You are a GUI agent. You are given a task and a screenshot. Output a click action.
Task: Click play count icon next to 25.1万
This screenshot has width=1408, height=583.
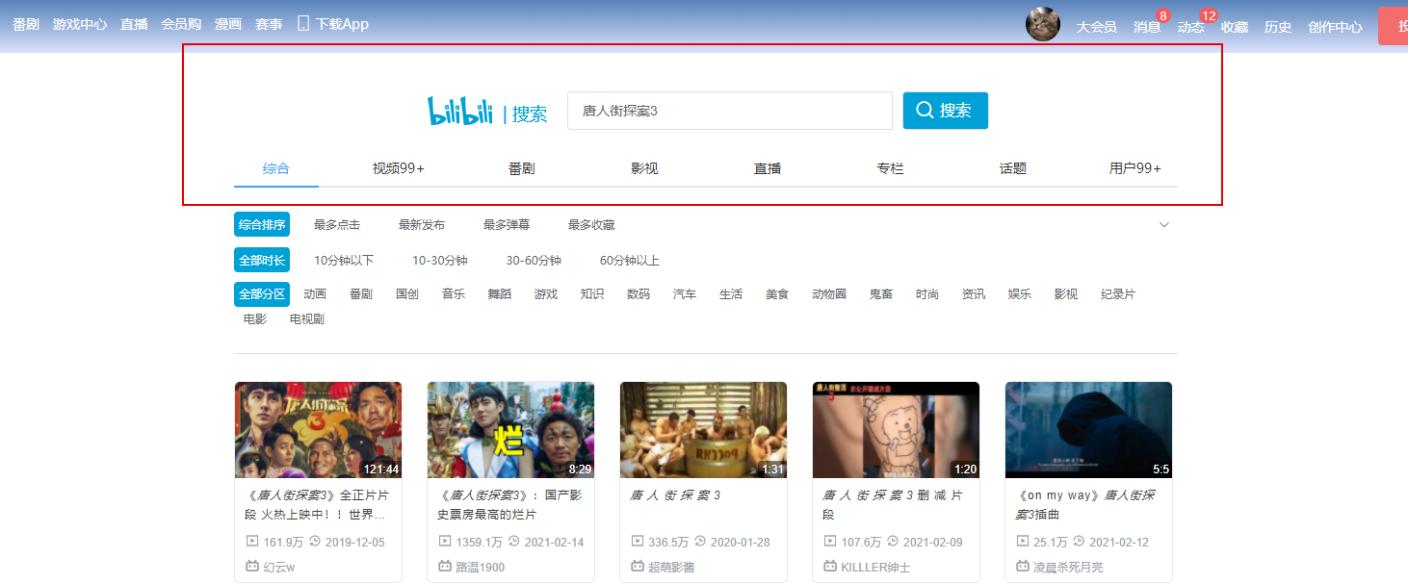pyautogui.click(x=1023, y=541)
